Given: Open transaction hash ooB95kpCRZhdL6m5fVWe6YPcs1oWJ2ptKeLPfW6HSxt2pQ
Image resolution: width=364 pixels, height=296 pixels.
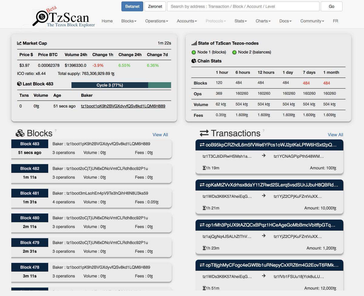Looking at the screenshot, I should point(271,145).
